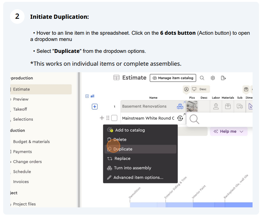Click the large magnifier in the Pics popup
Image resolution: width=261 pixels, height=218 pixels.
click(x=194, y=119)
